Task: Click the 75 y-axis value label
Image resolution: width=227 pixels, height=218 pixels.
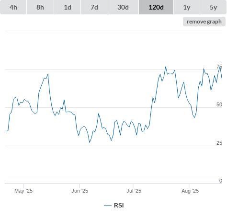Action: pos(219,67)
